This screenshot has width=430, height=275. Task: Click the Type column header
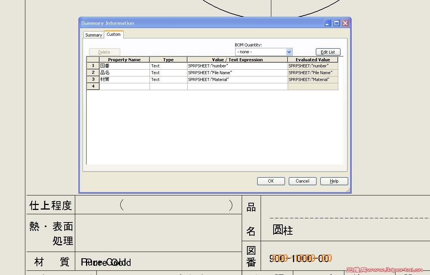click(168, 59)
